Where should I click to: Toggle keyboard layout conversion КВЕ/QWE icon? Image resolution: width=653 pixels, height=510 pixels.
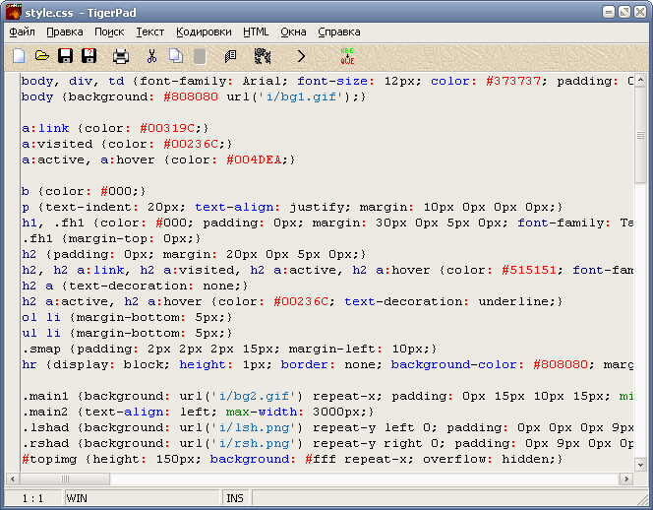point(347,56)
